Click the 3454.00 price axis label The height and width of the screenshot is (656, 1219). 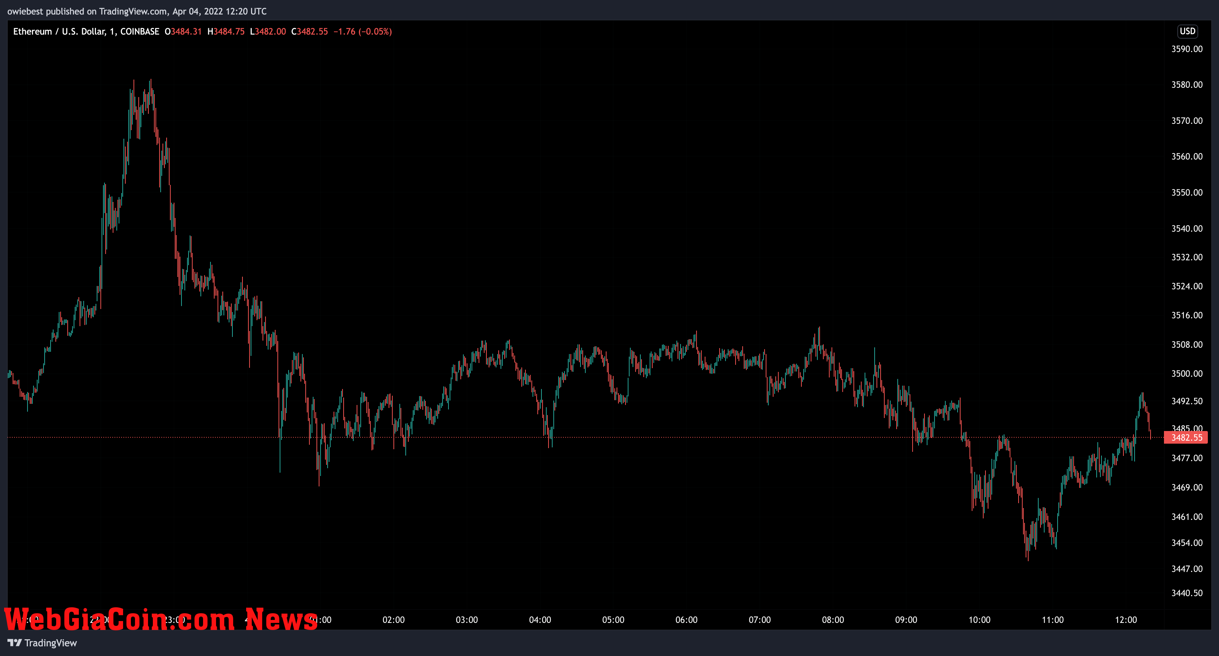[1187, 543]
